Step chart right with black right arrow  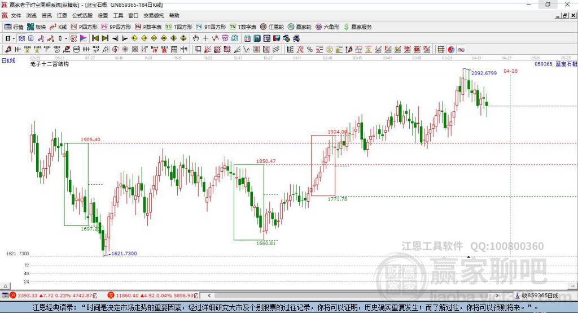[125, 38]
